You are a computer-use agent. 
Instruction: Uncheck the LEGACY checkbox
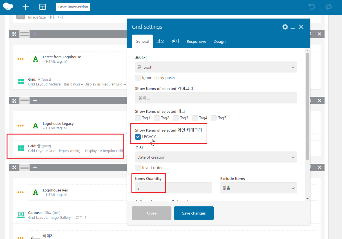tap(138, 137)
